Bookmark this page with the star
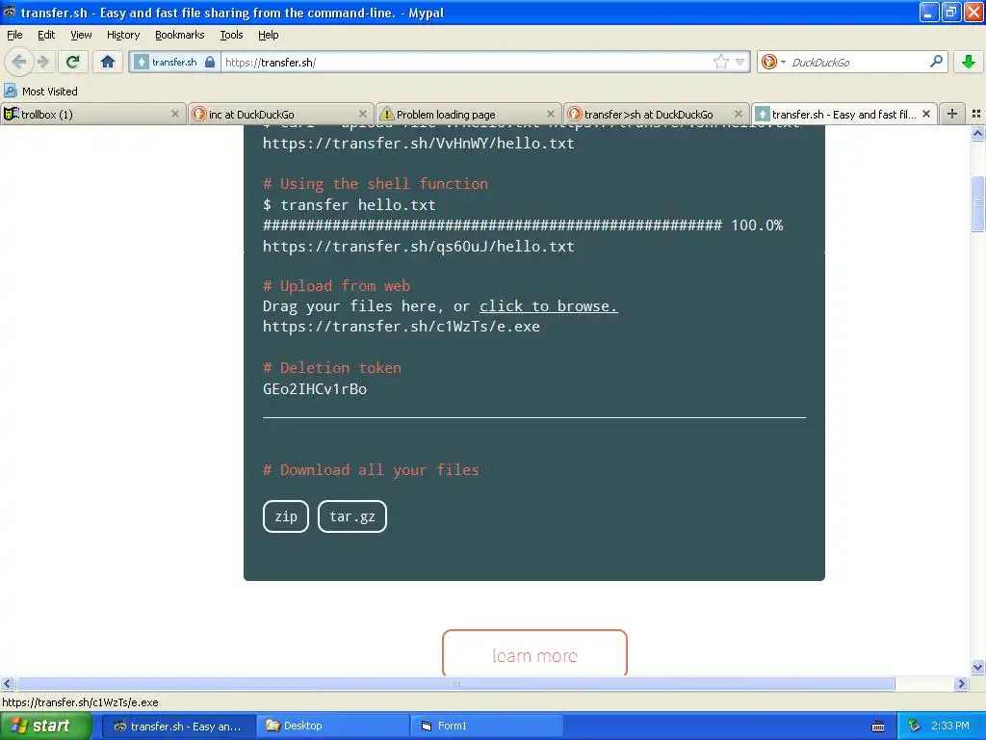986x740 pixels. [720, 62]
